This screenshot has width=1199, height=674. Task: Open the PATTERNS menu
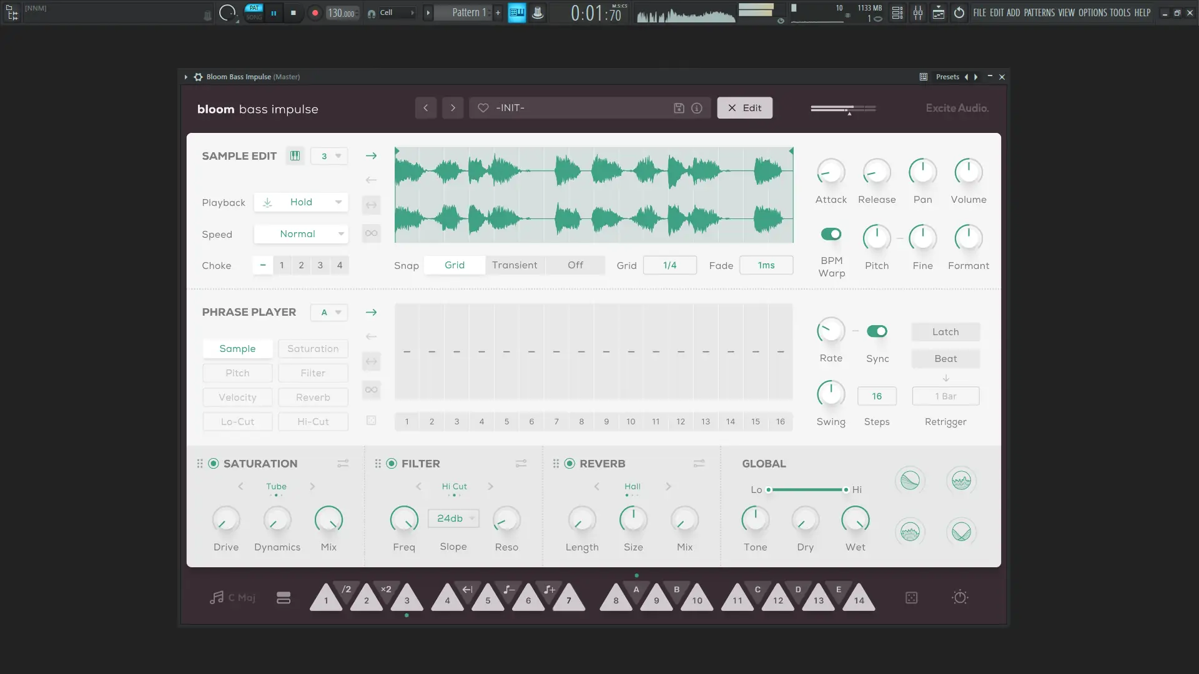[1039, 12]
